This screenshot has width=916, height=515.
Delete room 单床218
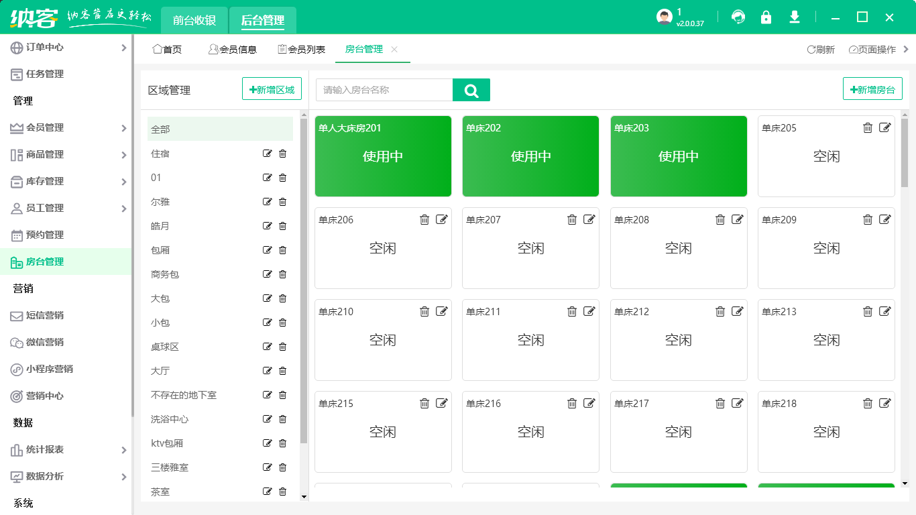click(x=868, y=403)
